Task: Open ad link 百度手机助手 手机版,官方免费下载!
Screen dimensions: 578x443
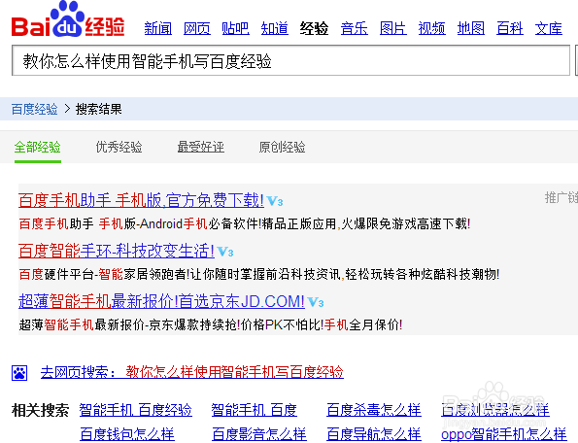Action: [141, 200]
